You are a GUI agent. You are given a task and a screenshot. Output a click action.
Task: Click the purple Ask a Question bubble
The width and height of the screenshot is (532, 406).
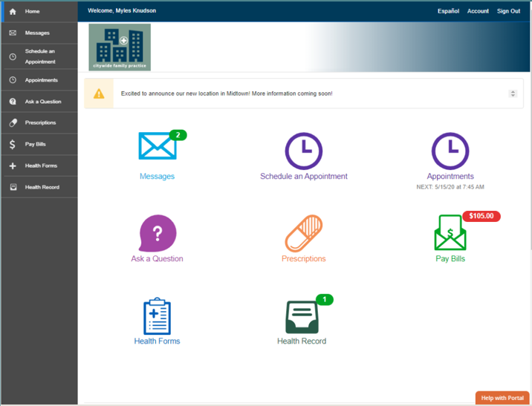158,234
